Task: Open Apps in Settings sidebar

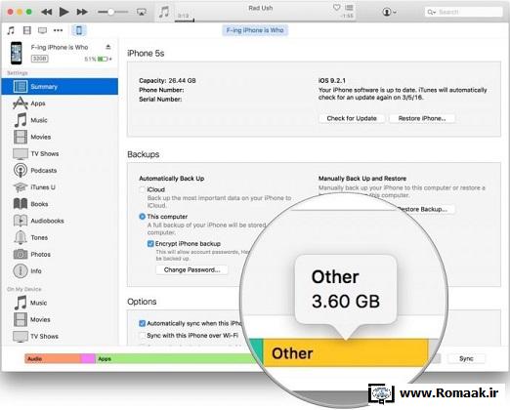Action: pyautogui.click(x=60, y=103)
